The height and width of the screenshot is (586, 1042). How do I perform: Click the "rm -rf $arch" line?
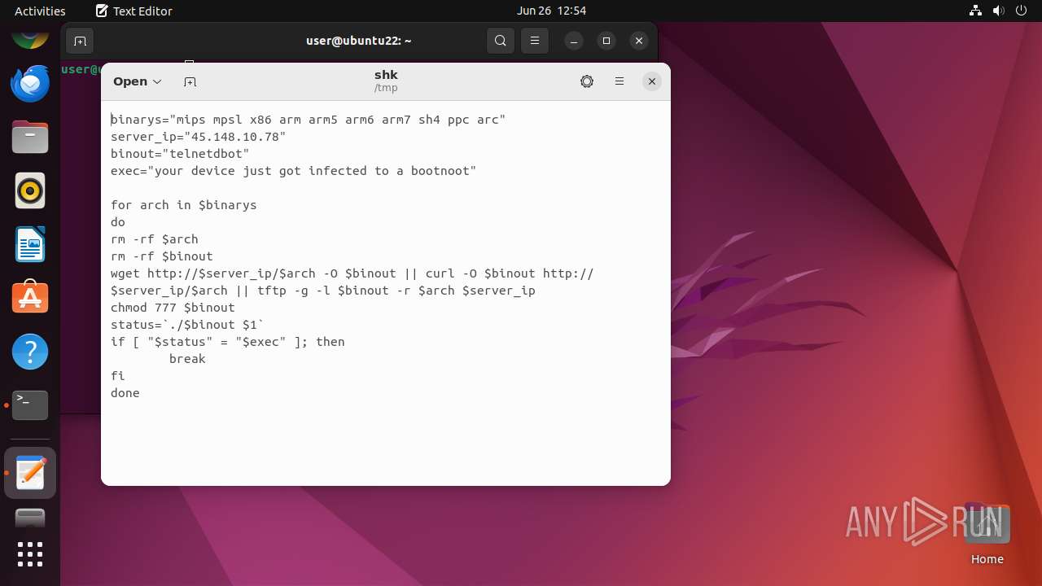click(x=155, y=239)
